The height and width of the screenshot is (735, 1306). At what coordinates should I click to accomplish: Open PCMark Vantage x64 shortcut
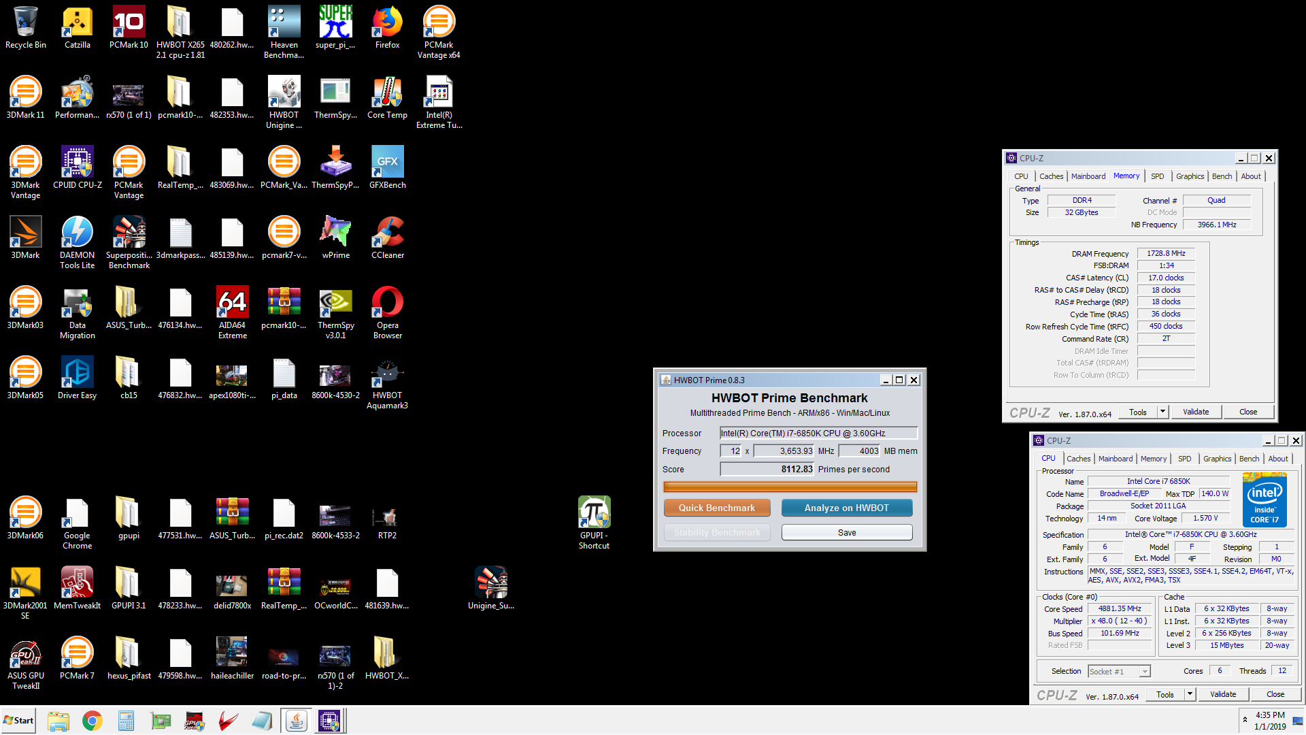pyautogui.click(x=439, y=33)
